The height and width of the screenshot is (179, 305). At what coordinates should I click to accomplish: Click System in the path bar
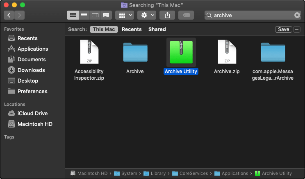pyautogui.click(x=125, y=173)
